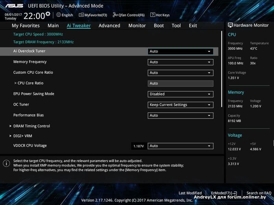Click the 43°C temperature value
Screen dimensions: 274x205
(253, 49)
